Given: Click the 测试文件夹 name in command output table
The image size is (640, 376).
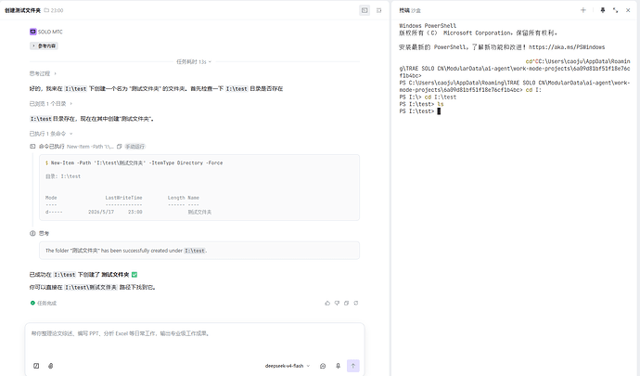Looking at the screenshot, I should coord(199,212).
